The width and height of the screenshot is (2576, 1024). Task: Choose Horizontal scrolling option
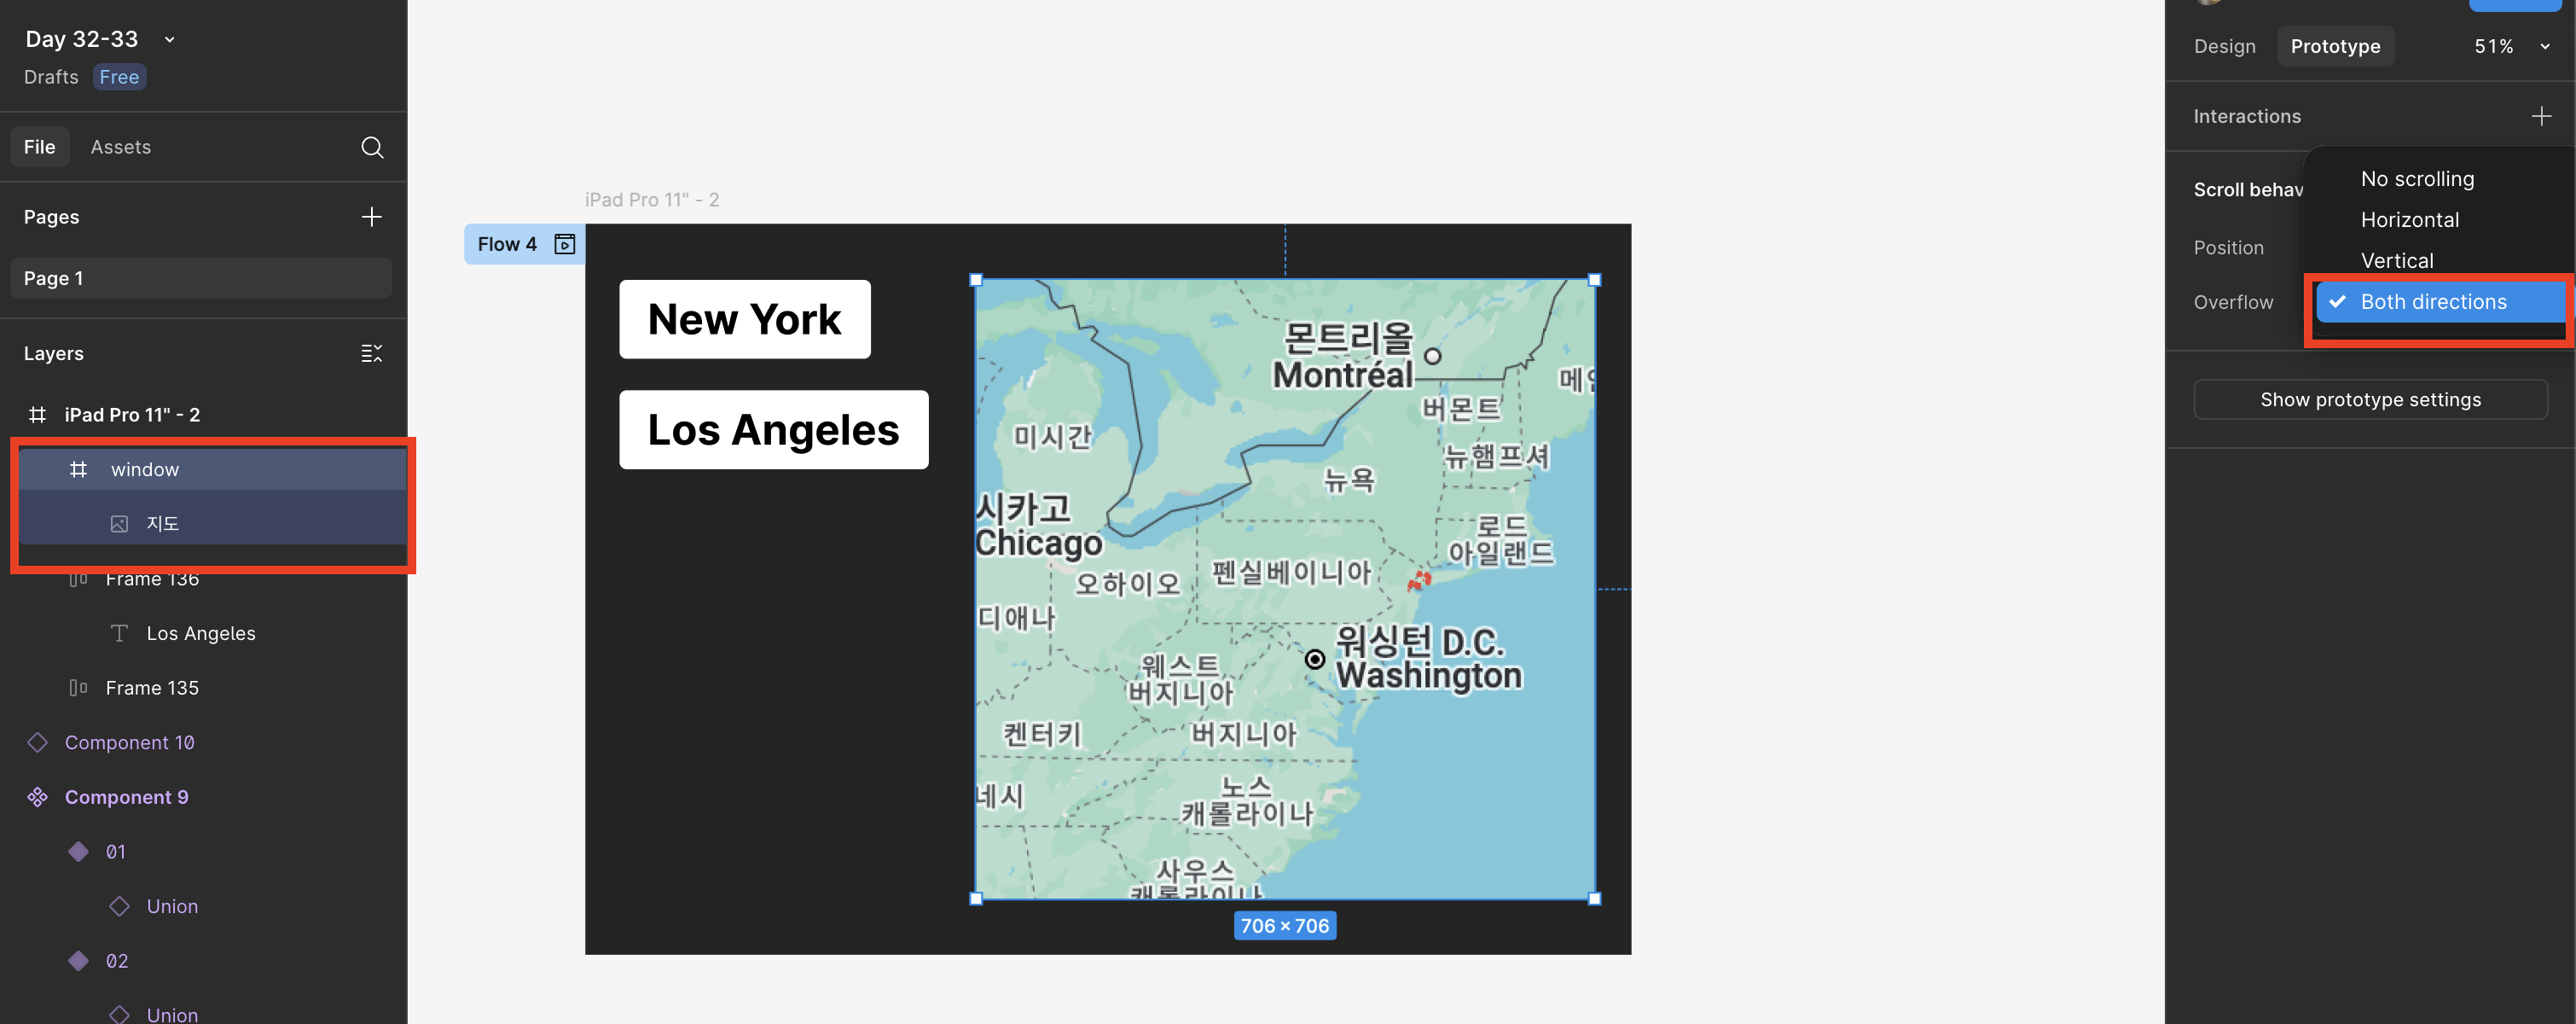(x=2409, y=220)
